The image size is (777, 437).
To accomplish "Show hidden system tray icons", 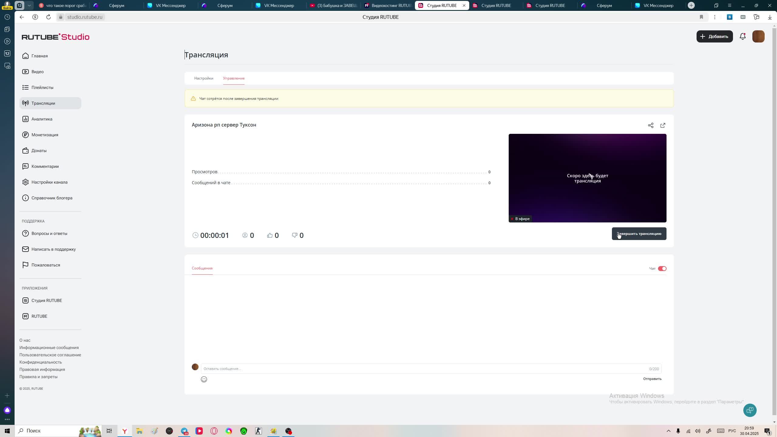I will pyautogui.click(x=668, y=431).
